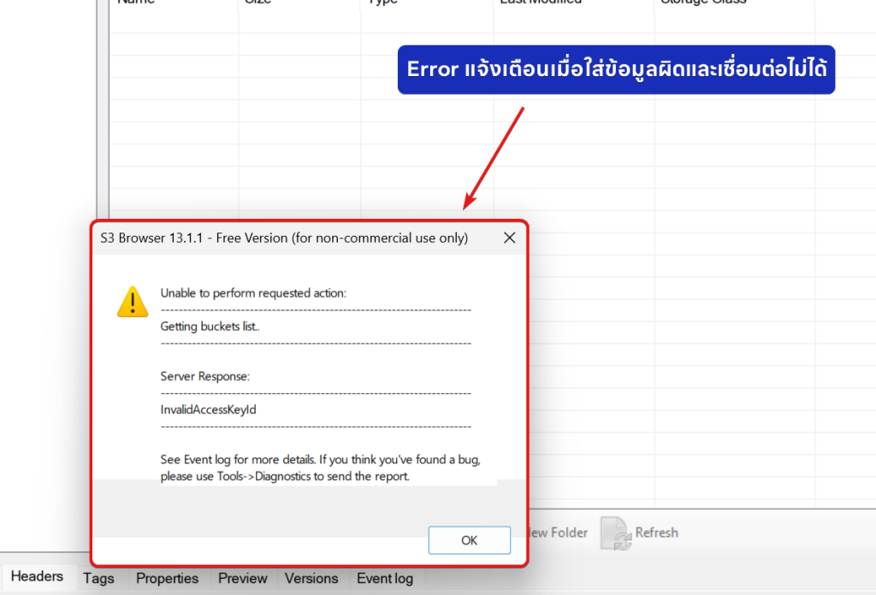Click 'Unable to perform requested action' text

[x=253, y=292]
